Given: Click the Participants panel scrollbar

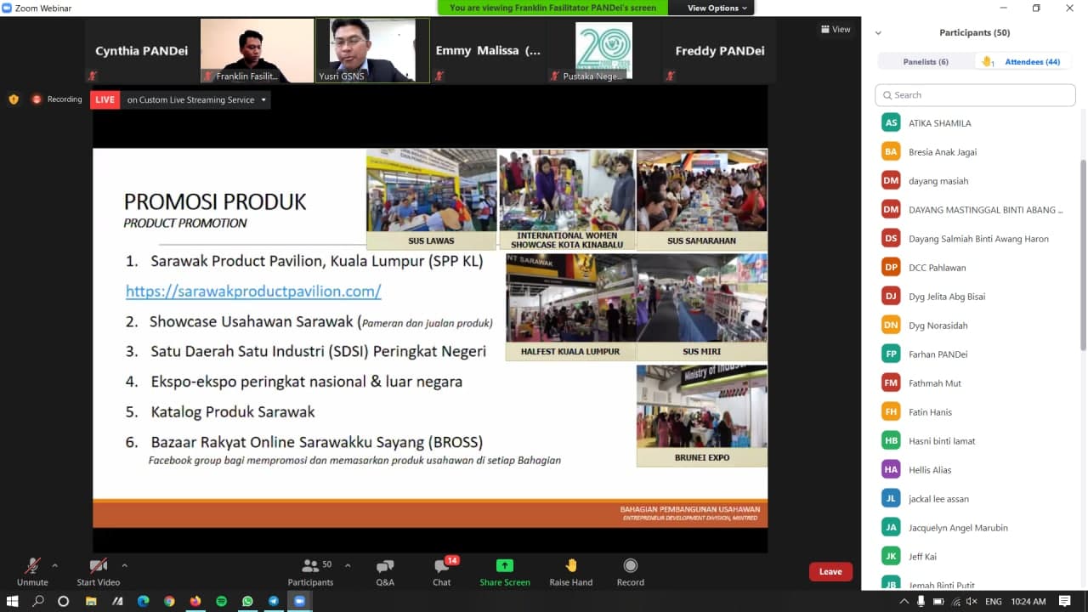Looking at the screenshot, I should point(1083,254).
